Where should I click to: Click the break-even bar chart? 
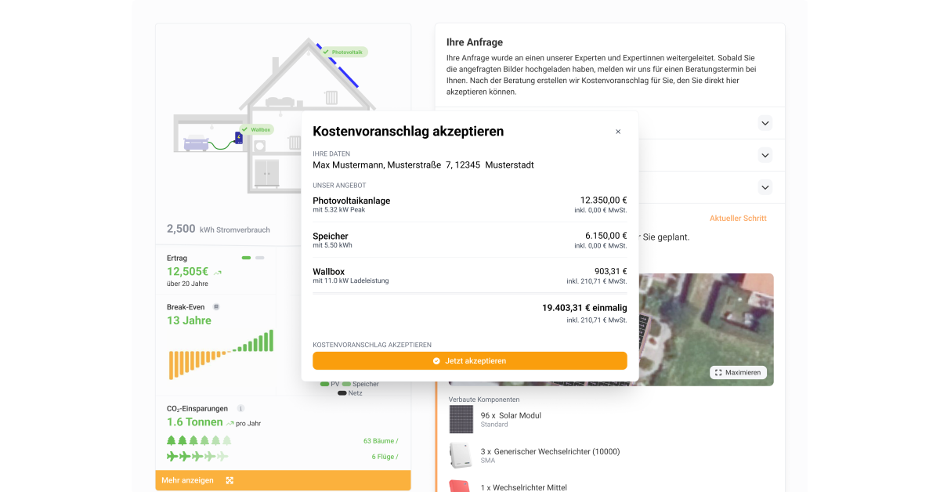[221, 355]
